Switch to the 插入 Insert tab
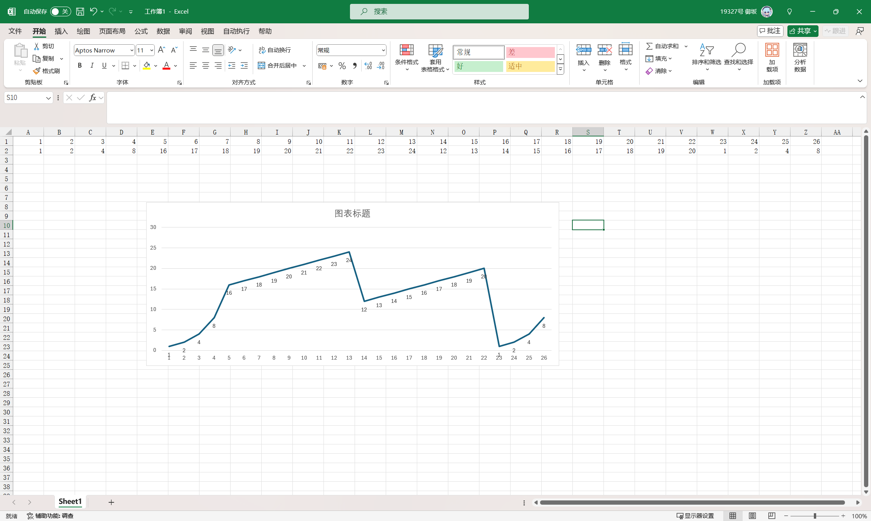This screenshot has height=521, width=871. tap(61, 31)
